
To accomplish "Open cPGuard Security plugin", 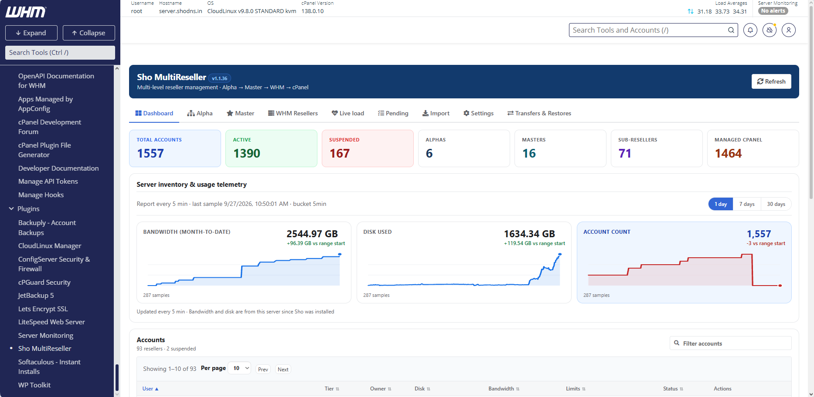I will pos(44,282).
